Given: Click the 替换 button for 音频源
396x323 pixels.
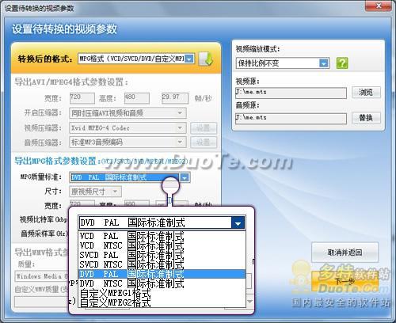Looking at the screenshot, I should coord(366,118).
